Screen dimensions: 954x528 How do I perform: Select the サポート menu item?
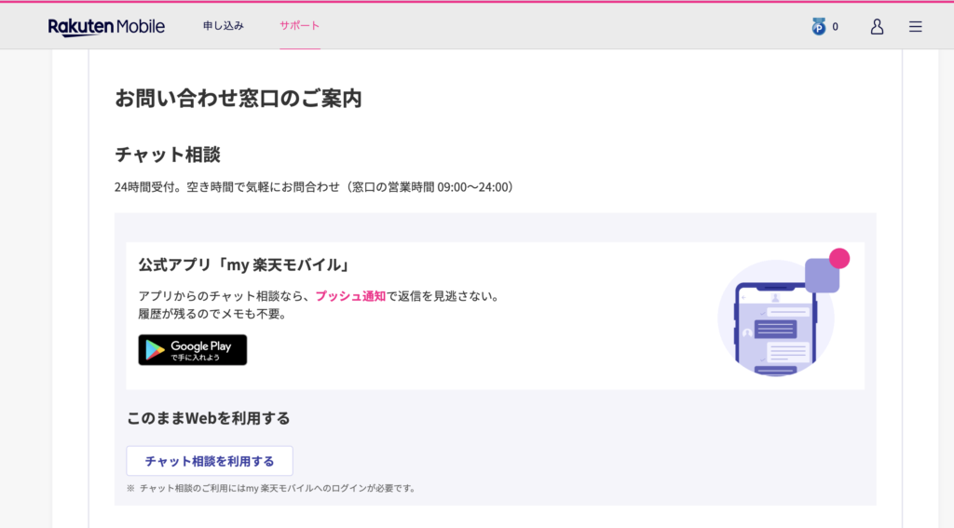click(x=299, y=25)
